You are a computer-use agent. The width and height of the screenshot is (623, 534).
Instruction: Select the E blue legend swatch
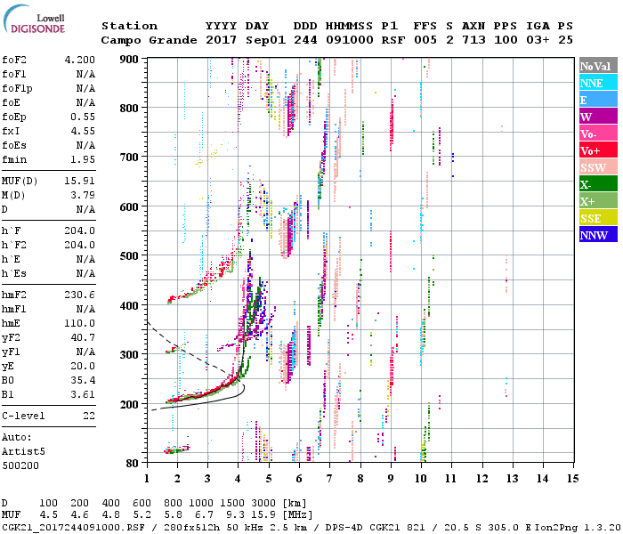[x=598, y=100]
